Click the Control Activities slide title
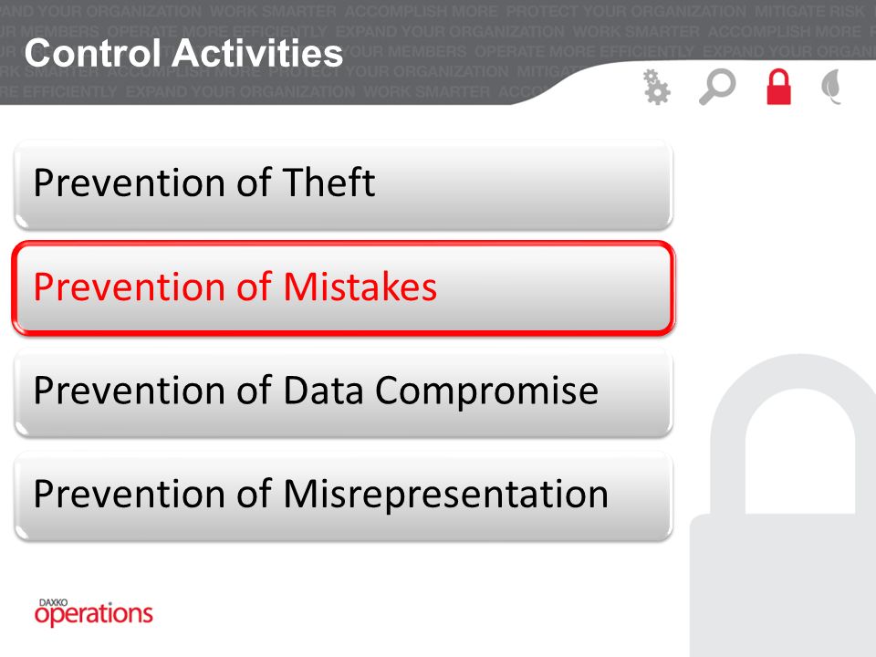This screenshot has width=876, height=657. 183,53
